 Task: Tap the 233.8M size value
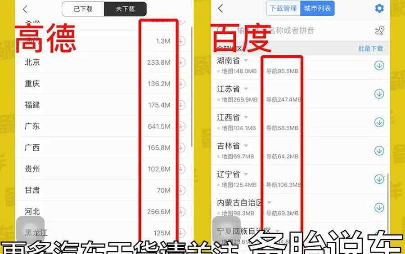click(159, 62)
